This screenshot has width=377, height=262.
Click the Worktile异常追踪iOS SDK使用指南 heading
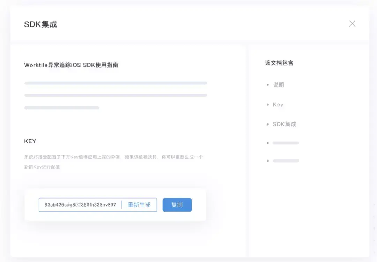[71, 65]
